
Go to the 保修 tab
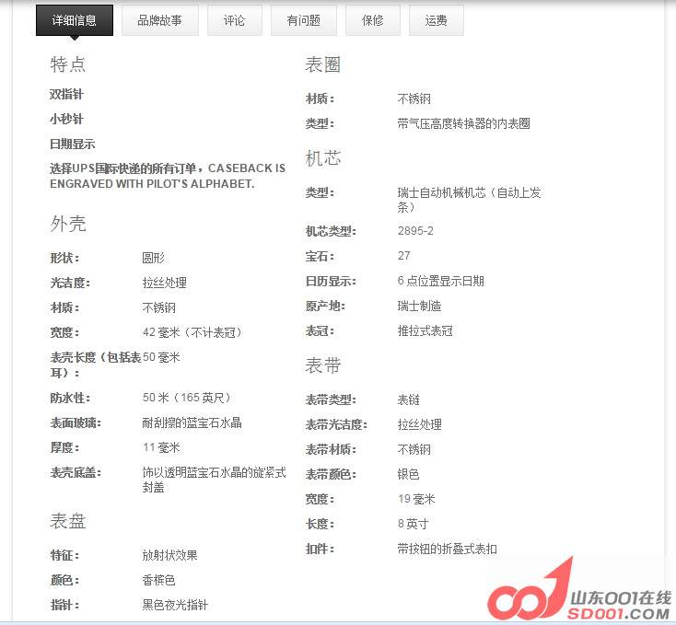click(x=372, y=20)
